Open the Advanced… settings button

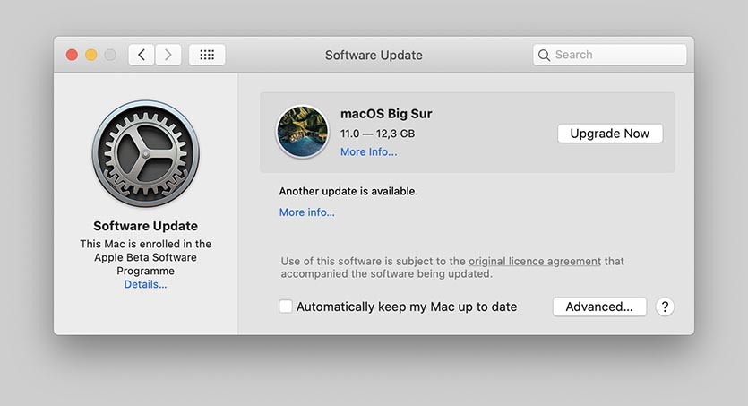tap(599, 307)
